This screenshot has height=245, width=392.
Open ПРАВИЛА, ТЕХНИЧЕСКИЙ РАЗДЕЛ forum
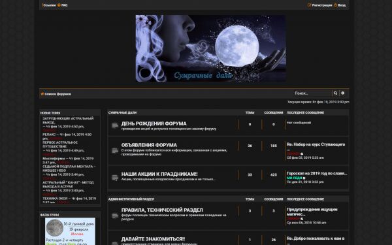click(x=162, y=210)
